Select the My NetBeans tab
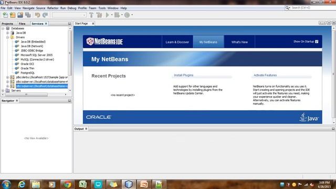The width and height of the screenshot is (336, 189). (208, 42)
